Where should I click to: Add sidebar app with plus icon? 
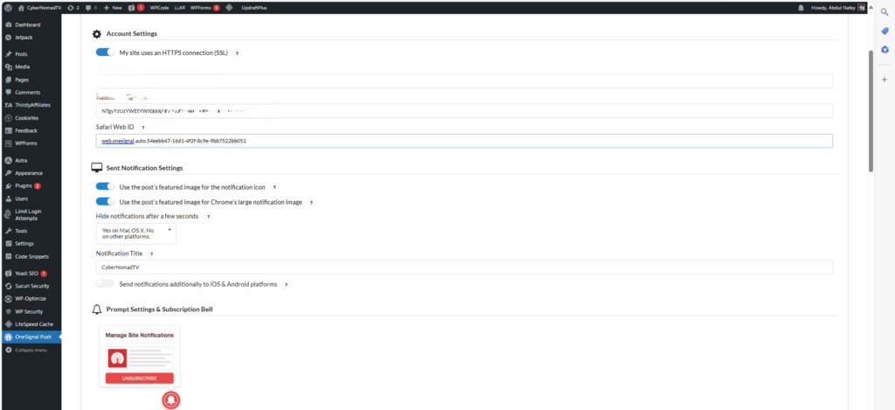[884, 80]
